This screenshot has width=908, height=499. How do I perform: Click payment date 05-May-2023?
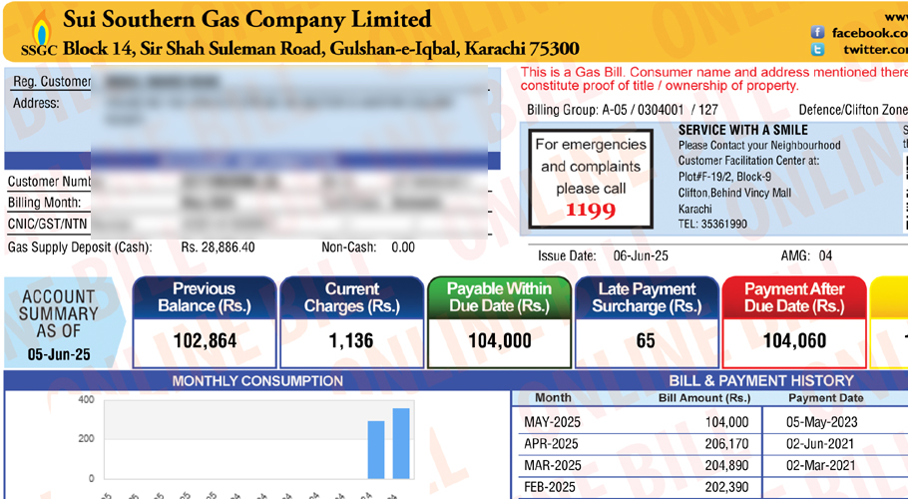(822, 422)
